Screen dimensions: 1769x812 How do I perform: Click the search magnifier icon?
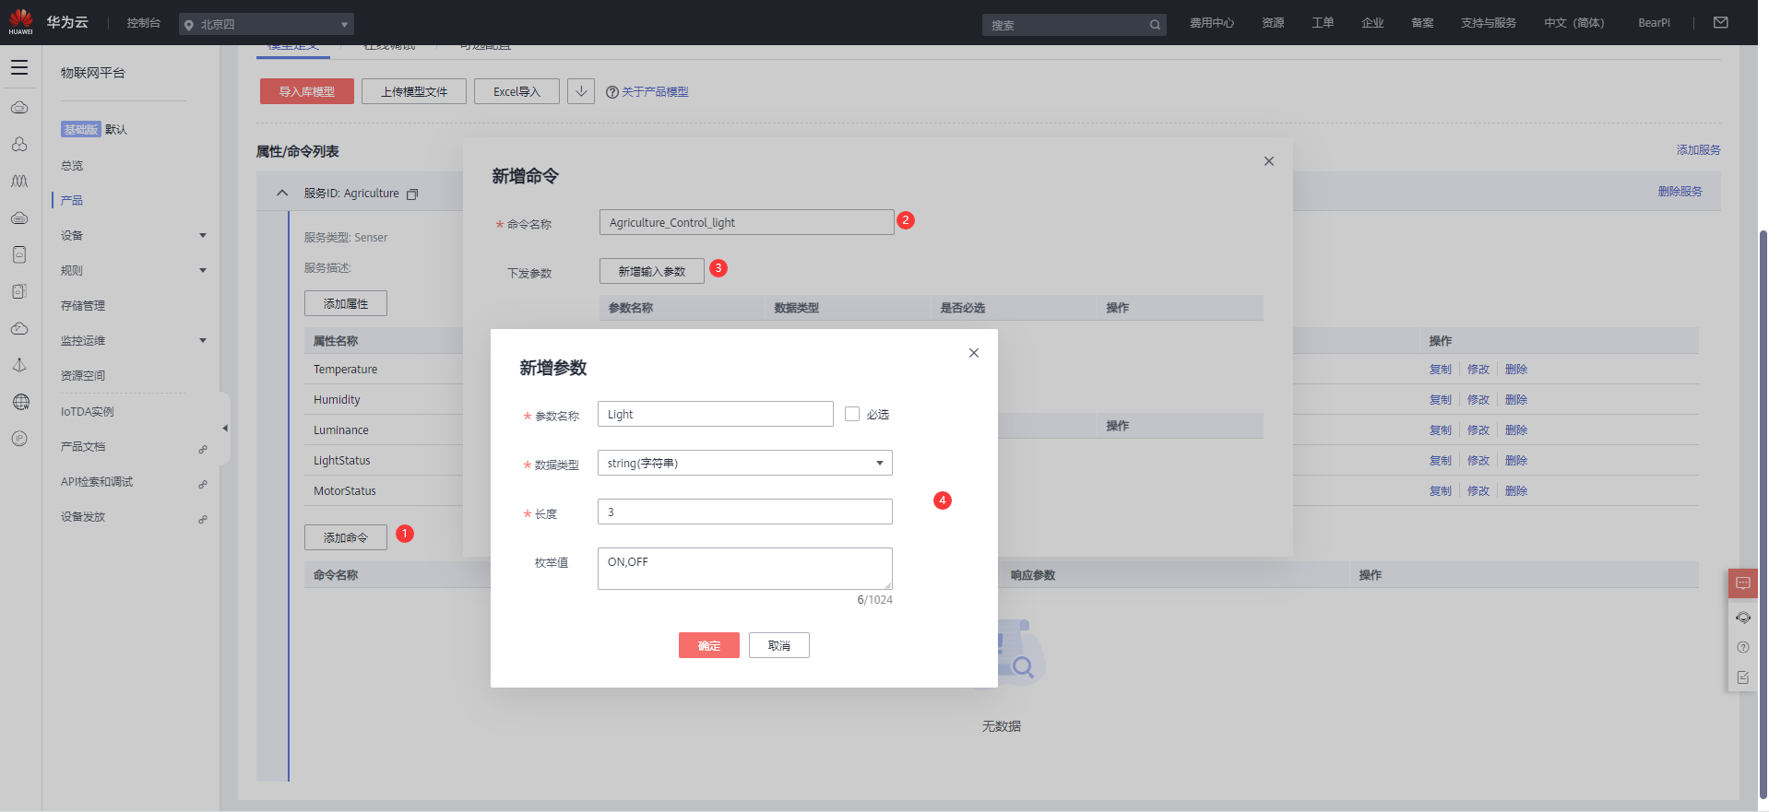tap(1155, 25)
